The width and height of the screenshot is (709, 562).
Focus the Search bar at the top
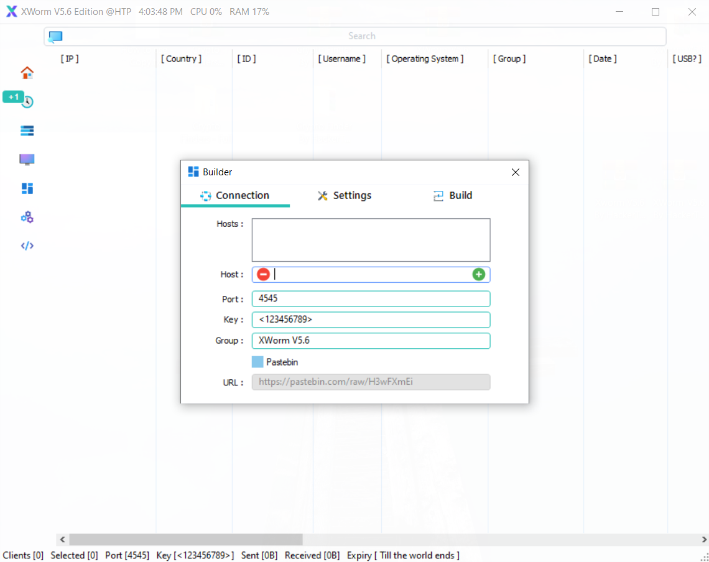pos(361,36)
